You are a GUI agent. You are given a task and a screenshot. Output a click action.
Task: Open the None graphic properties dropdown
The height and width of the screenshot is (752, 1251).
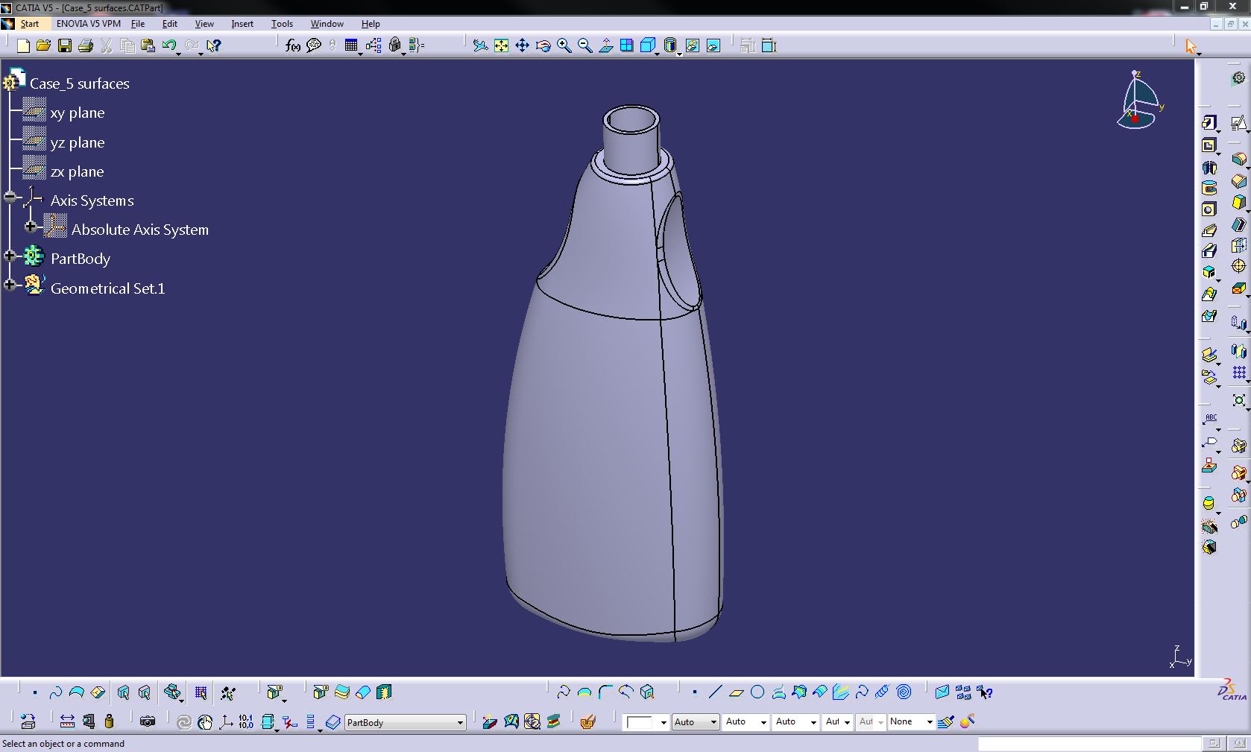click(x=929, y=722)
